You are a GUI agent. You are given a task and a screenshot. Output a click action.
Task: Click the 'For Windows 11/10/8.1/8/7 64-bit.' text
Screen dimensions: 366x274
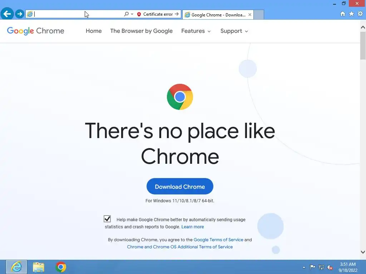click(x=180, y=201)
